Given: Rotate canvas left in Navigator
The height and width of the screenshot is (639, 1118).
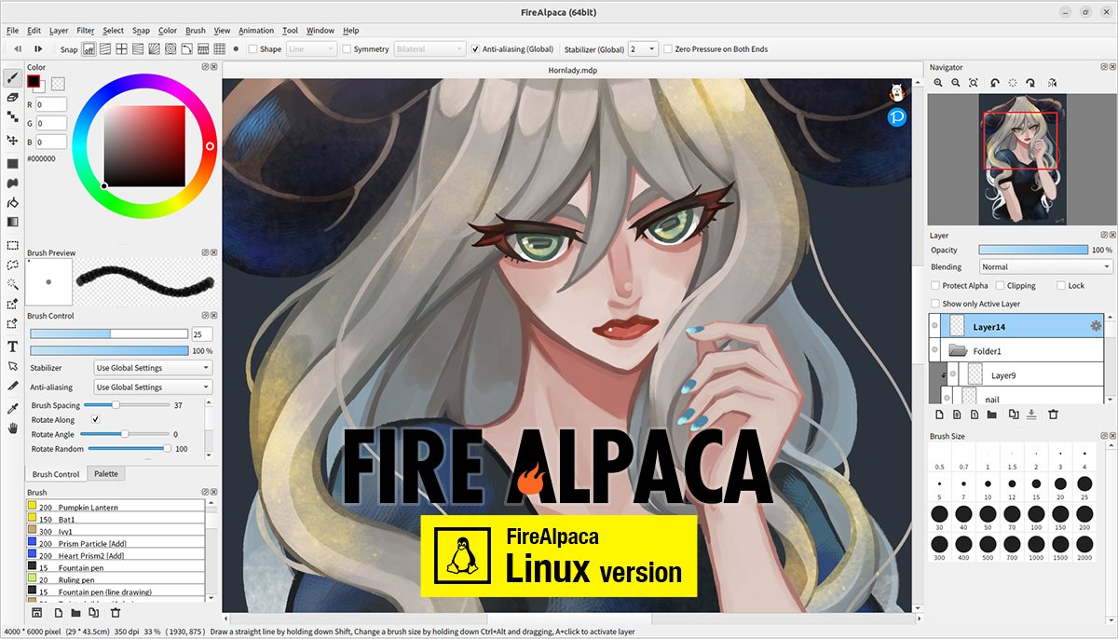Looking at the screenshot, I should tap(995, 83).
